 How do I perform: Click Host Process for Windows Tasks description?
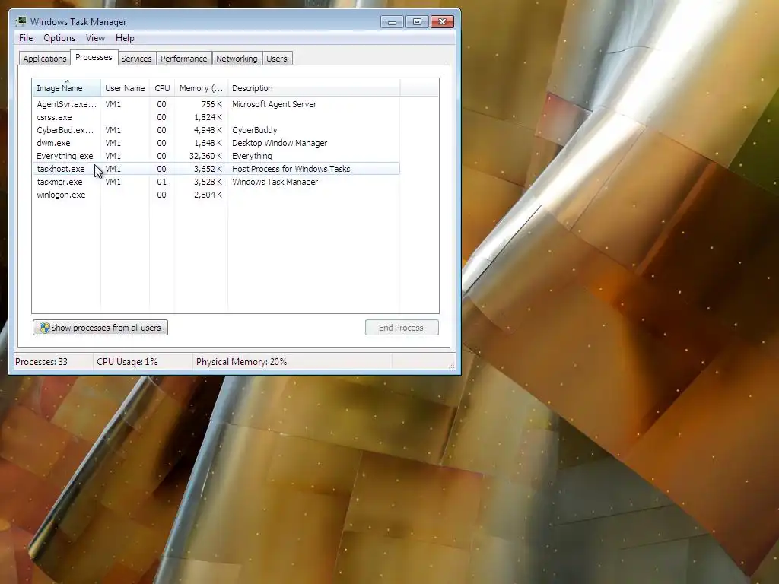291,169
